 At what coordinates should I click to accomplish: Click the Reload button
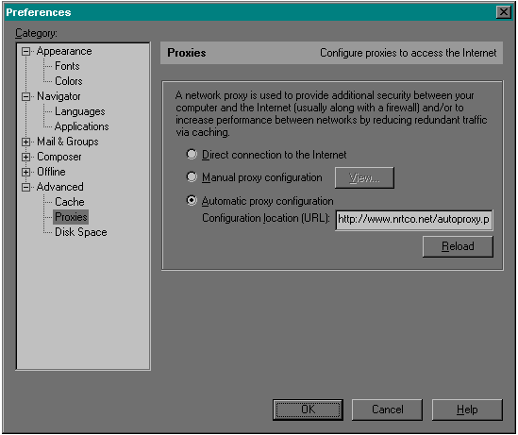tap(458, 246)
